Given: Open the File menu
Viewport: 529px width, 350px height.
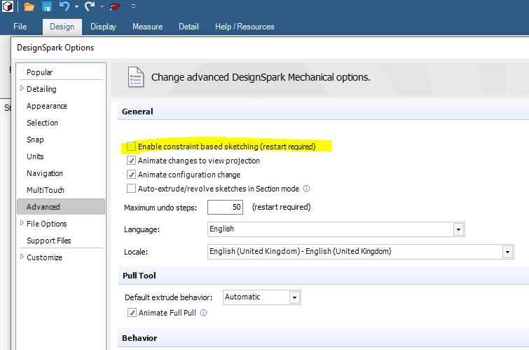Looking at the screenshot, I should point(20,27).
